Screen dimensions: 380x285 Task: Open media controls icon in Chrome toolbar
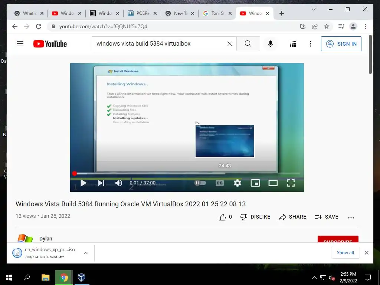(x=341, y=26)
